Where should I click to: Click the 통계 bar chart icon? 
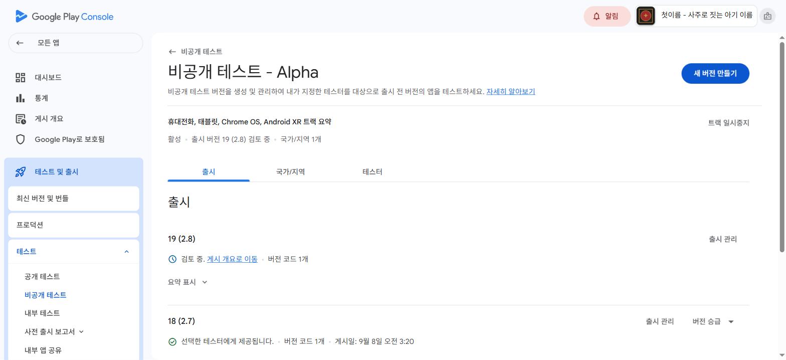[21, 98]
